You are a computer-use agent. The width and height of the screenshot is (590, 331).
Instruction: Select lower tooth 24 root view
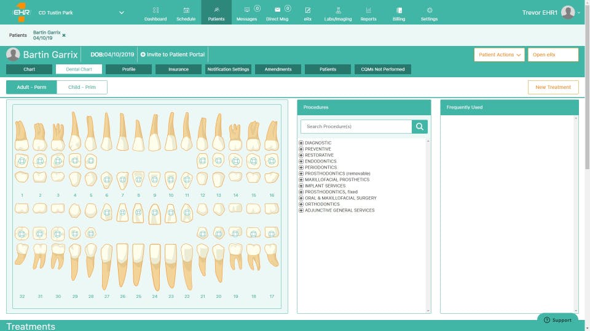(155, 267)
